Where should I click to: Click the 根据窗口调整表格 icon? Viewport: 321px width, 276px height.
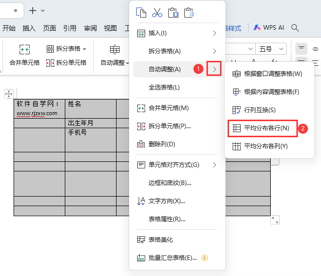pyautogui.click(x=237, y=74)
